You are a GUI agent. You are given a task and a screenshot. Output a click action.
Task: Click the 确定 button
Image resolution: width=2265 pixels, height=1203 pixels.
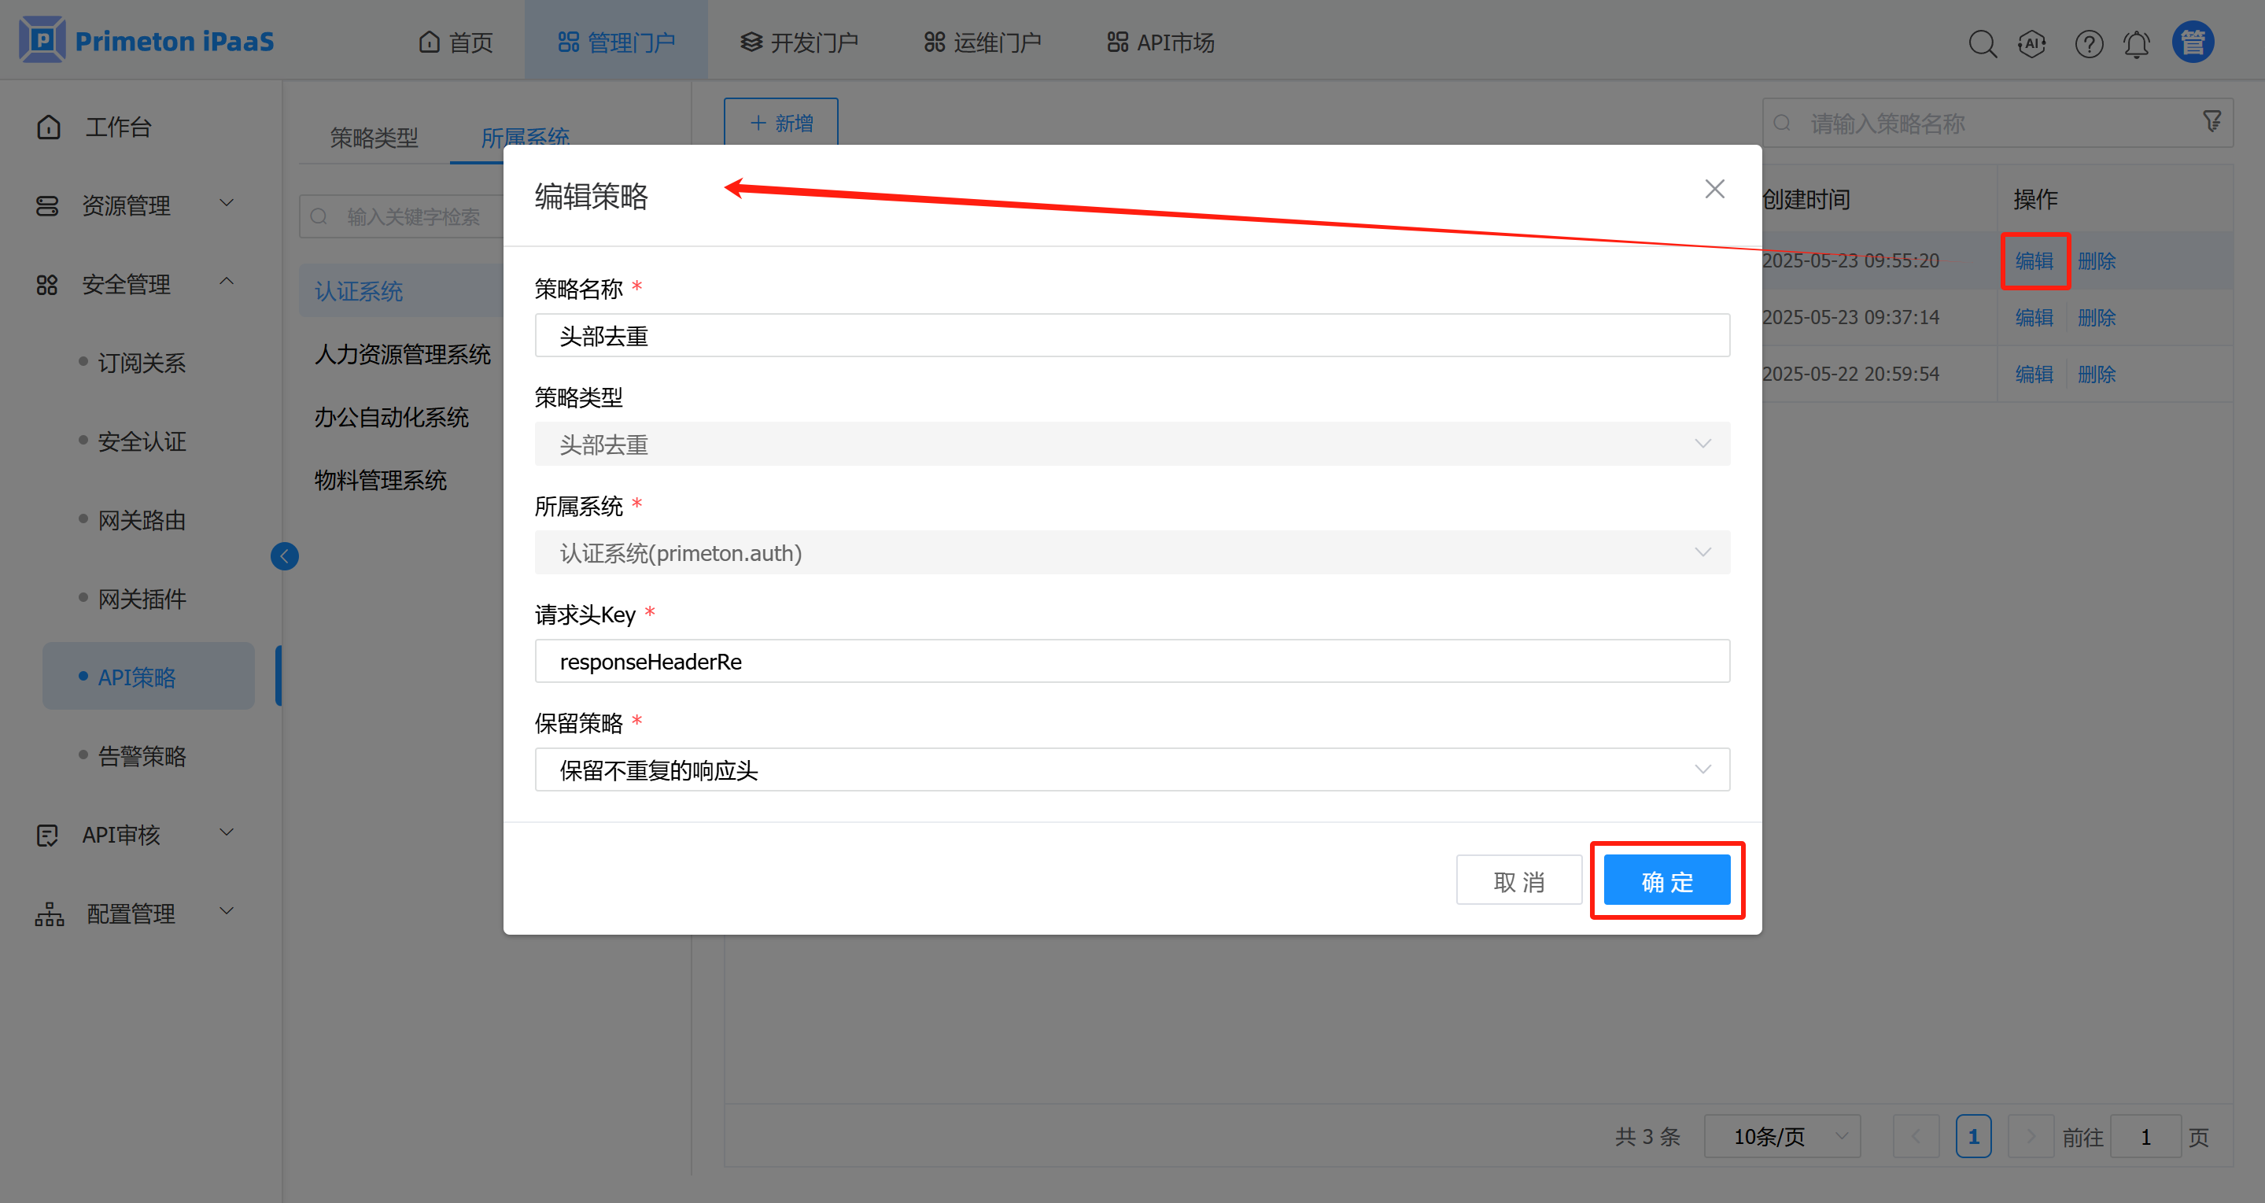click(1666, 880)
